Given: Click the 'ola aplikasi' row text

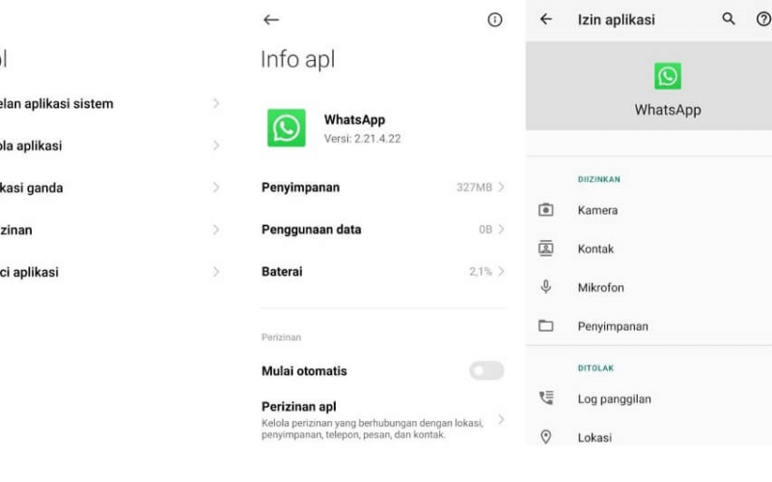Looking at the screenshot, I should (x=31, y=146).
